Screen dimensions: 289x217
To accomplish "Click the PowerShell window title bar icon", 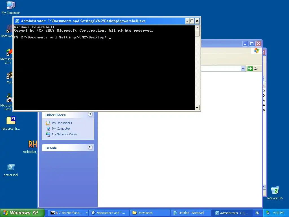I will pyautogui.click(x=17, y=21).
